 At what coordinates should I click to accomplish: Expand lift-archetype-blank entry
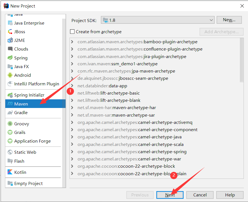coord(72,100)
